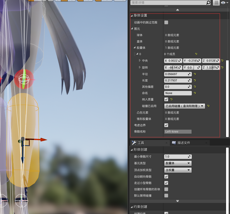Collapse the 身体设置 section
Viewport: 230px width, 214px height.
131,16
